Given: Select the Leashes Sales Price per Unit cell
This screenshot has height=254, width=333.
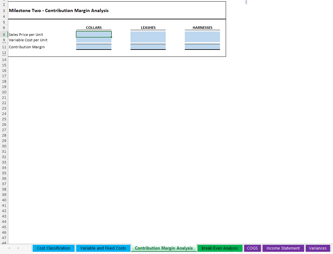Looking at the screenshot, I should pos(148,34).
